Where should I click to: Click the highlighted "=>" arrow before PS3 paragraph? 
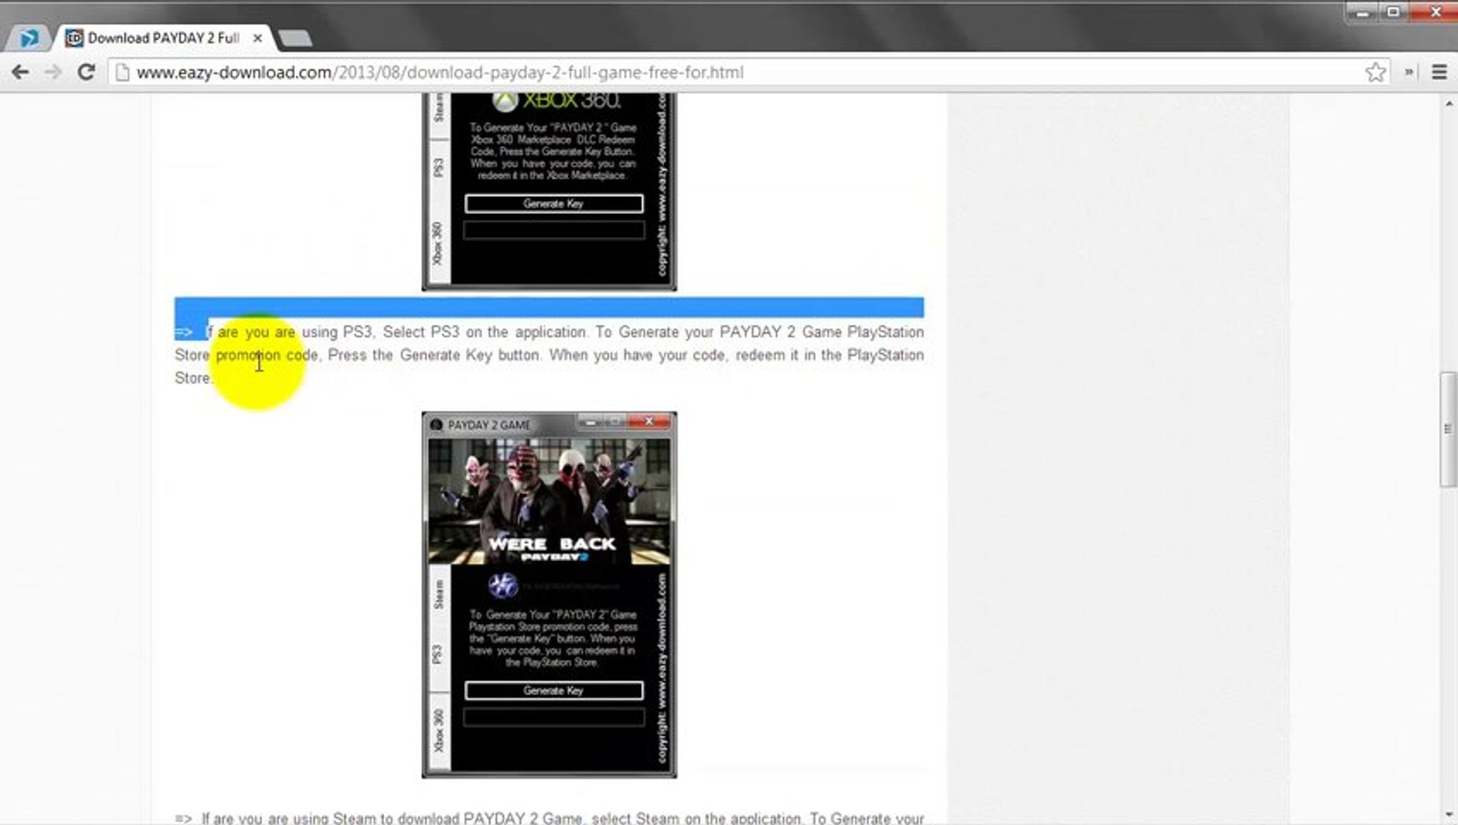[183, 332]
